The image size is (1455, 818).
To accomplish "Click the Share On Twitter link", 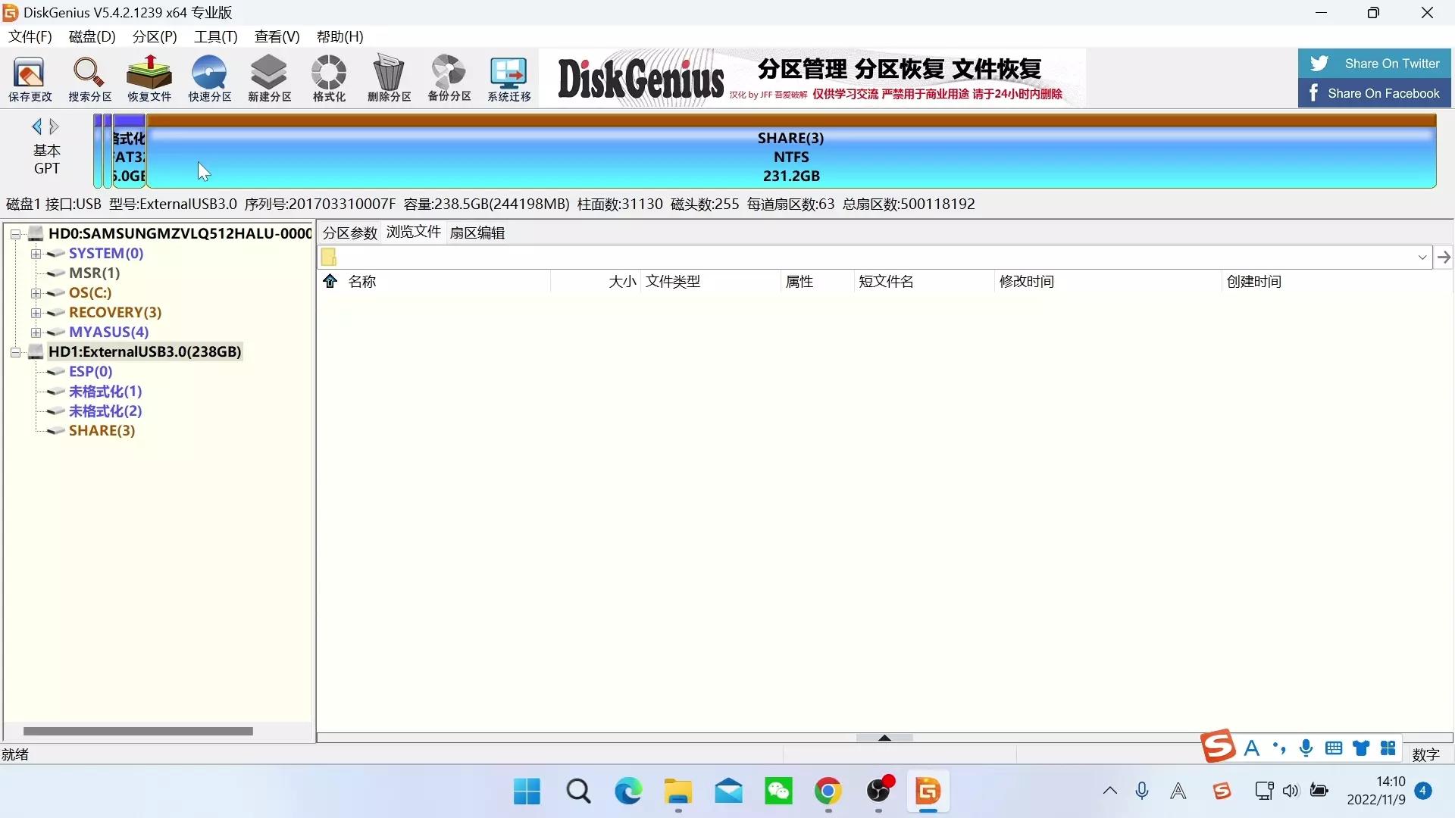I will [x=1375, y=63].
